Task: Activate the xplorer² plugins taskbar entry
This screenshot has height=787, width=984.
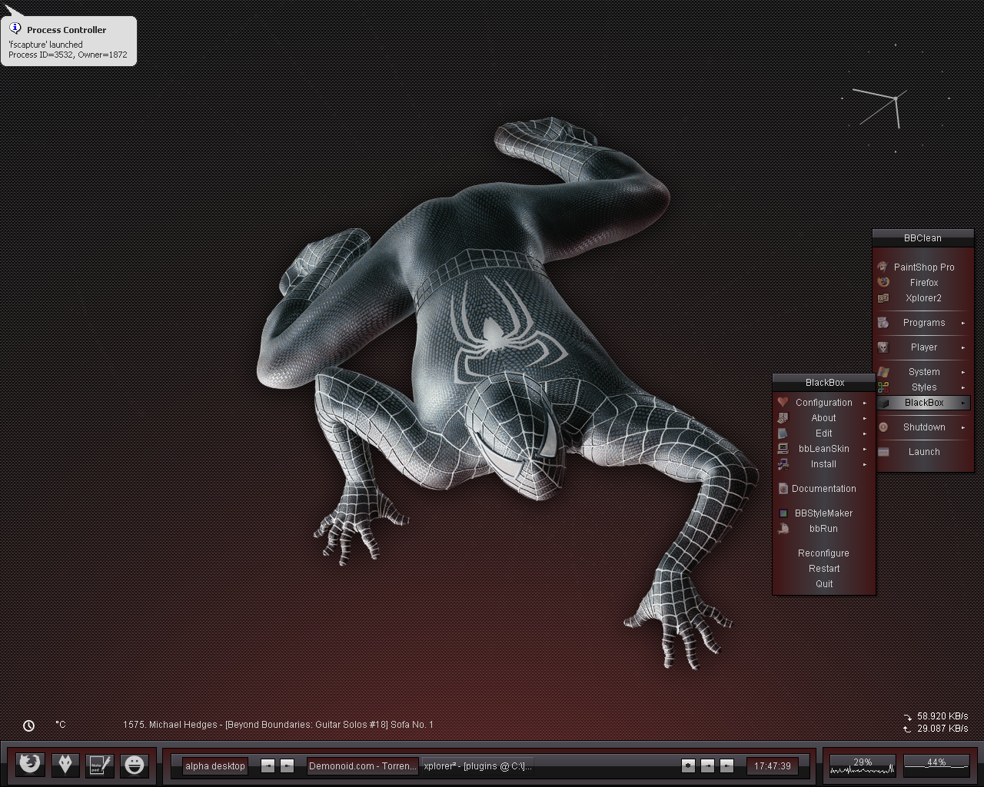Action: point(477,766)
